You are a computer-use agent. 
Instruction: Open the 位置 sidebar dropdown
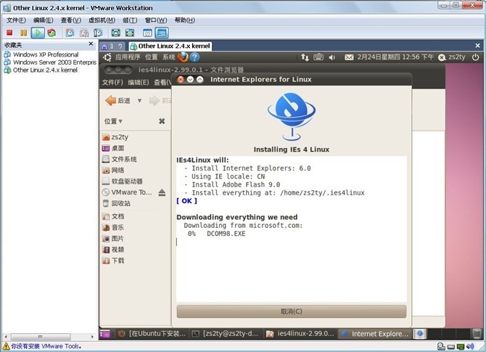113,121
